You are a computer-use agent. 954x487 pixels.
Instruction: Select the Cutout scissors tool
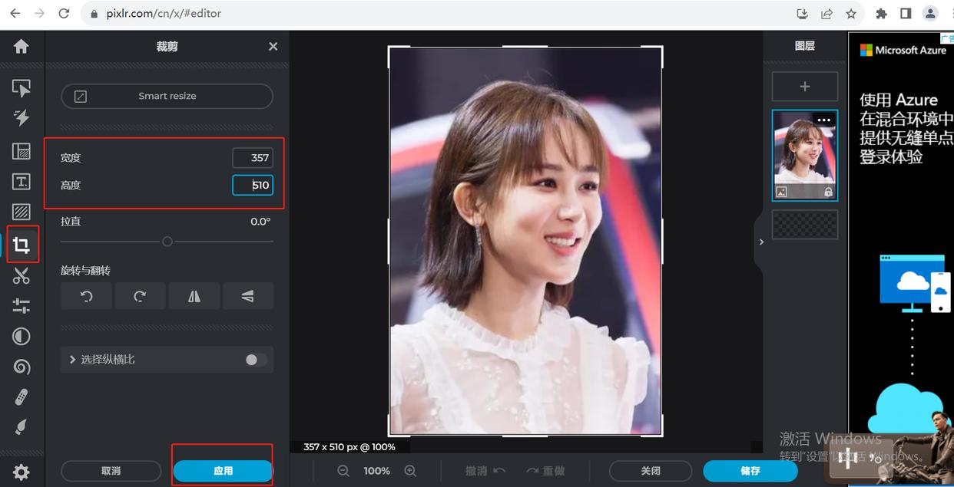point(22,275)
